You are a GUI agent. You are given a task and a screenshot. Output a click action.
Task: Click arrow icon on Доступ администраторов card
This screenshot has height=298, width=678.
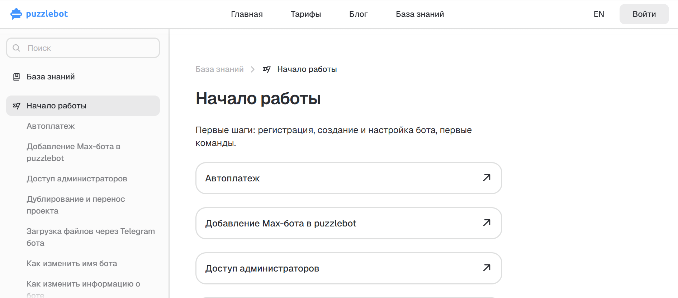click(487, 268)
